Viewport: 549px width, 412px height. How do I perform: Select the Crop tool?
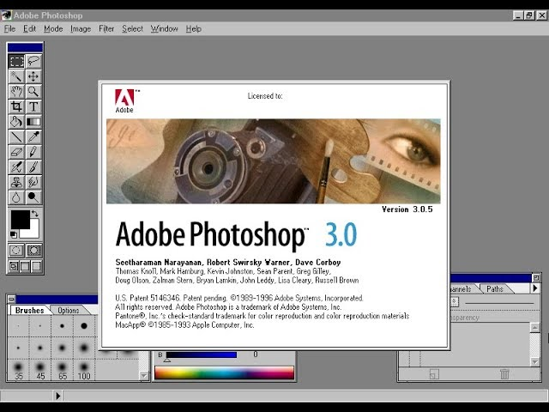tap(16, 106)
